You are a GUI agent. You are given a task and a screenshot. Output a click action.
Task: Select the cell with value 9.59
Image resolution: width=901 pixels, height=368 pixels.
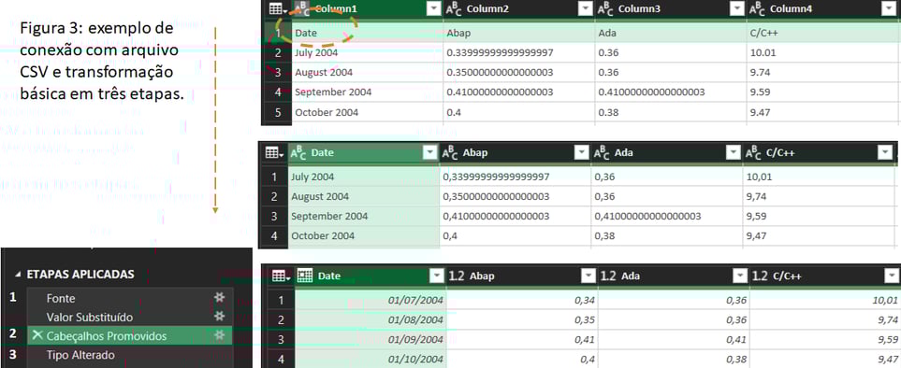coord(822,92)
